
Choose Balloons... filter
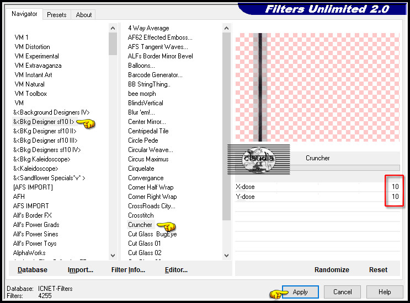(x=141, y=66)
